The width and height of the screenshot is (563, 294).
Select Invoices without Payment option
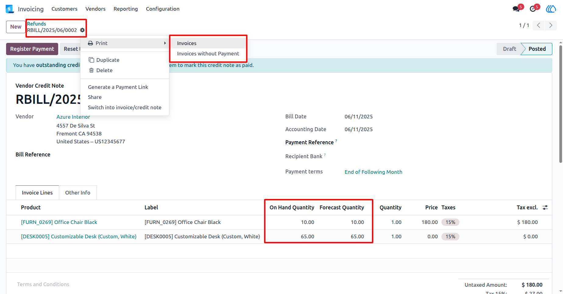(208, 54)
